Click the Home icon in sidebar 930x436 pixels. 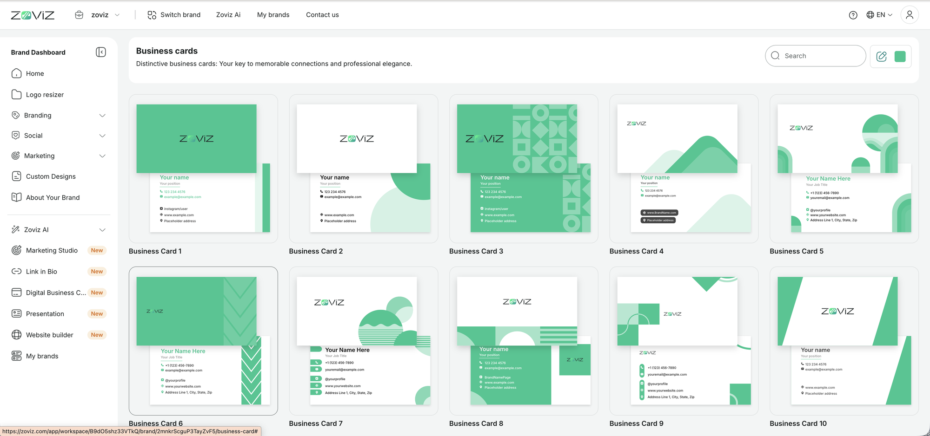[x=16, y=73]
